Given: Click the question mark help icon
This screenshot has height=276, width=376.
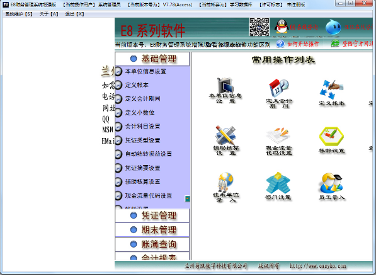Looking at the screenshot, I should pos(280,43).
